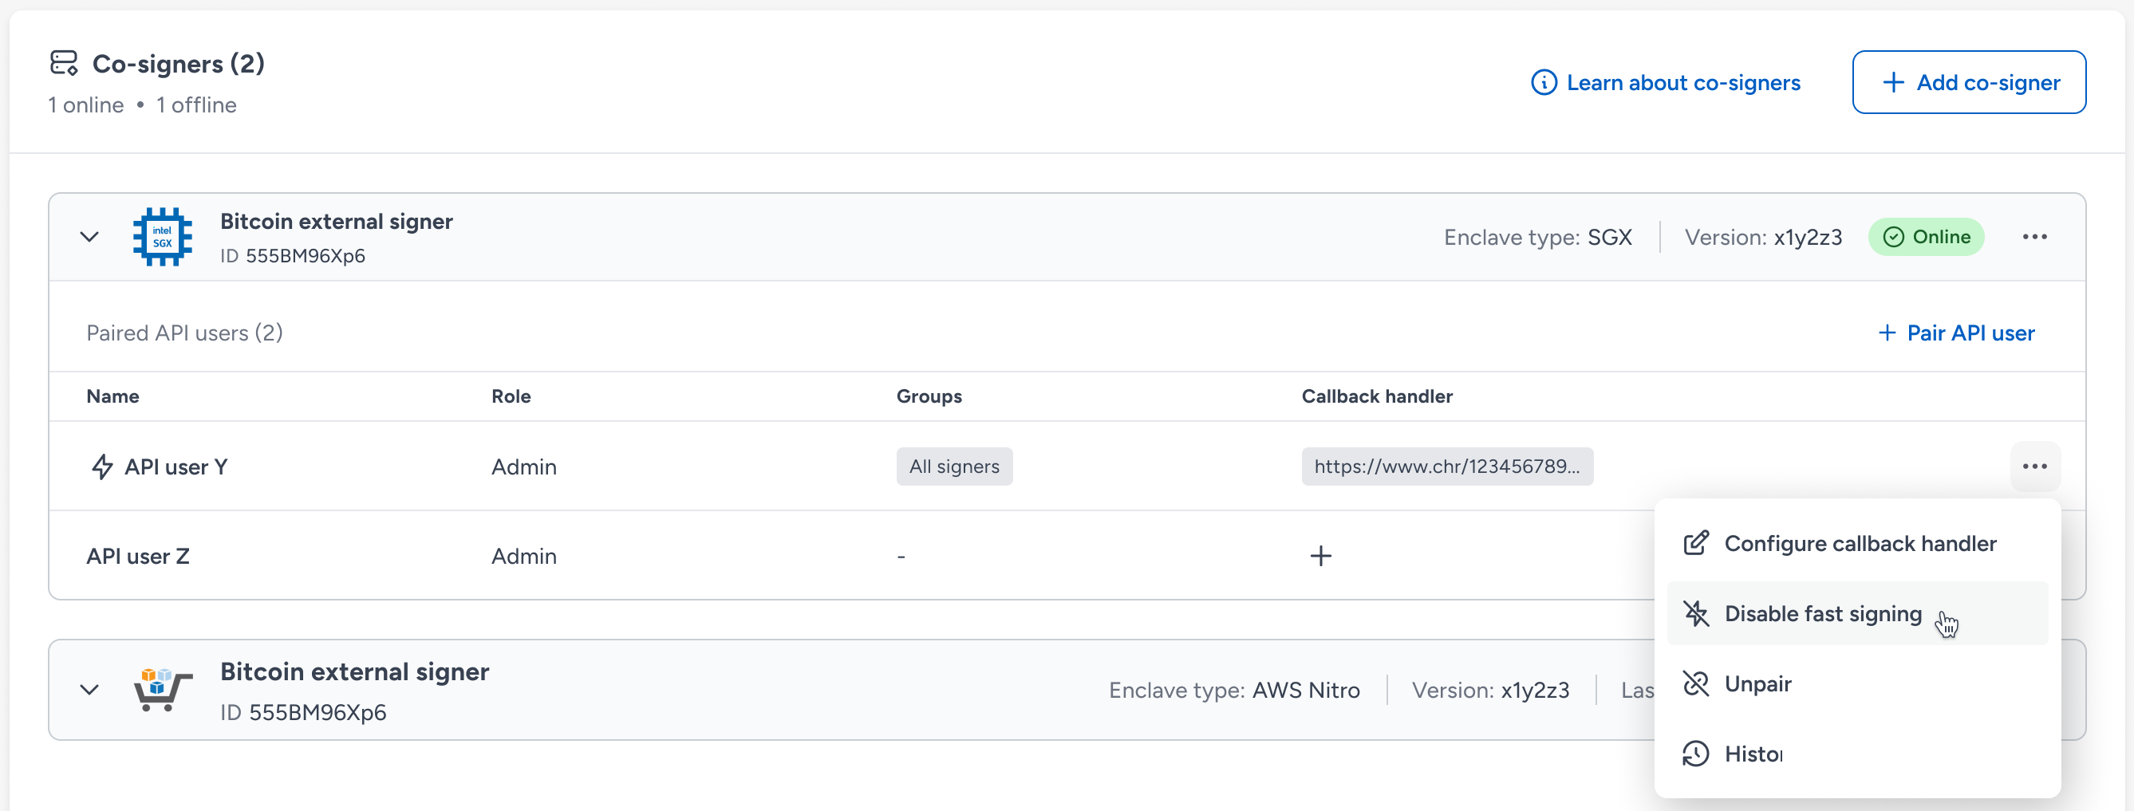Click the plus icon on Add co-signer button
Screen dimensions: 2134x811
click(x=1893, y=82)
